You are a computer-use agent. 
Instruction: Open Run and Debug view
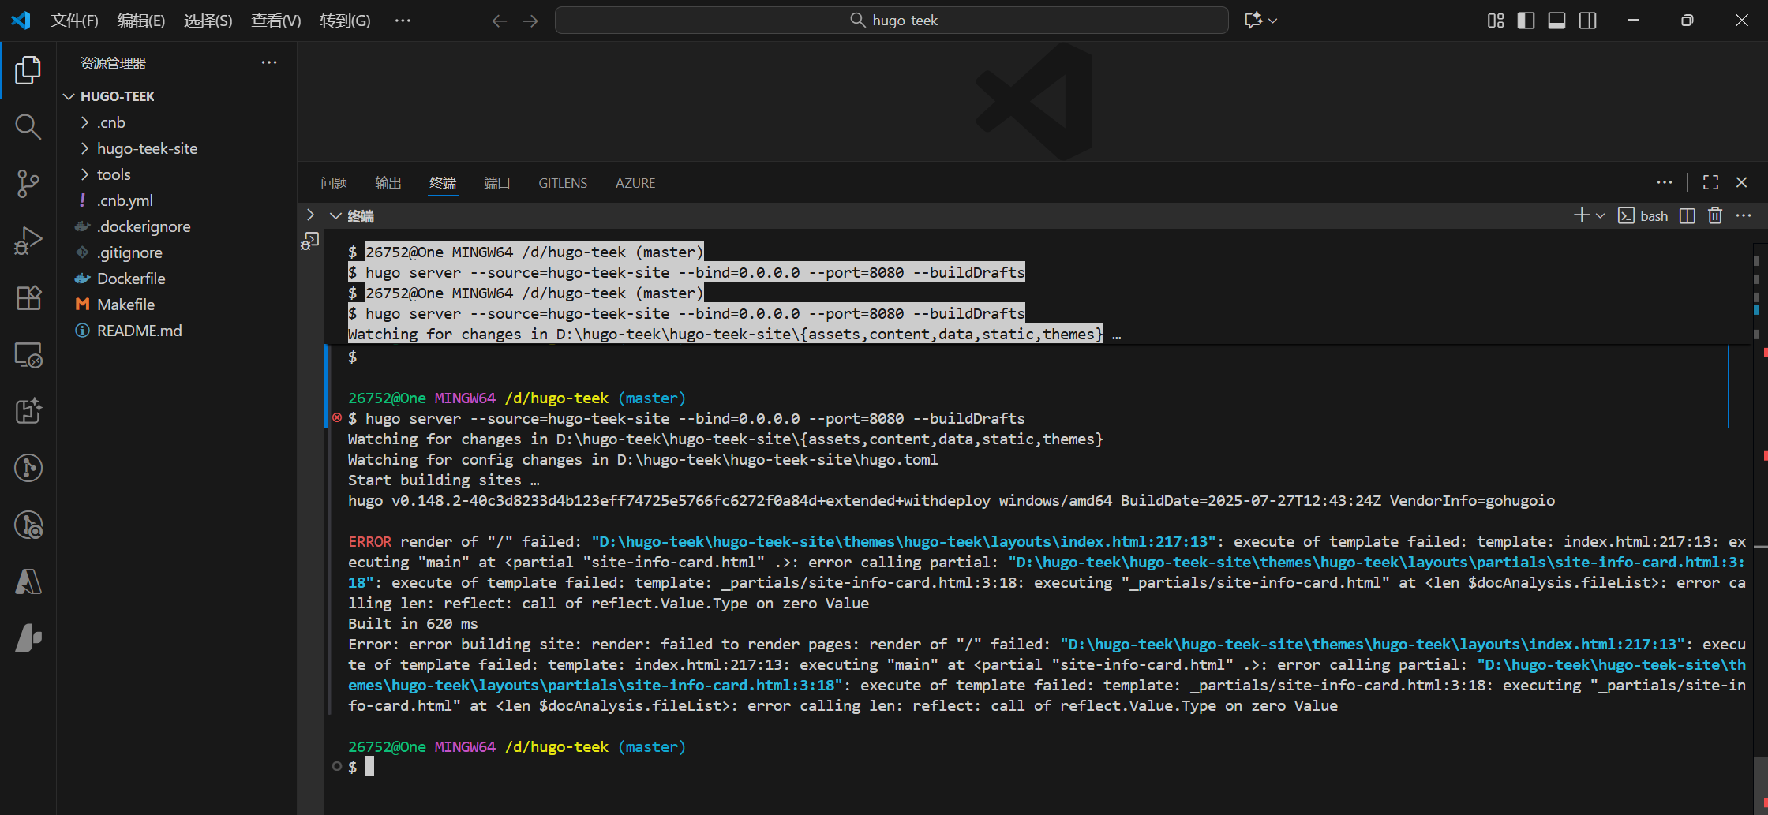28,241
